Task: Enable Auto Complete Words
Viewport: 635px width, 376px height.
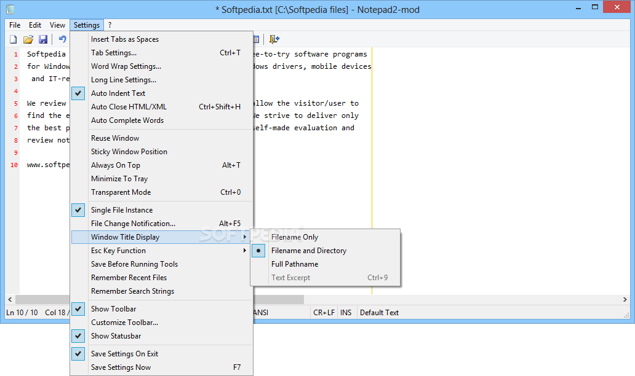Action: [161, 120]
